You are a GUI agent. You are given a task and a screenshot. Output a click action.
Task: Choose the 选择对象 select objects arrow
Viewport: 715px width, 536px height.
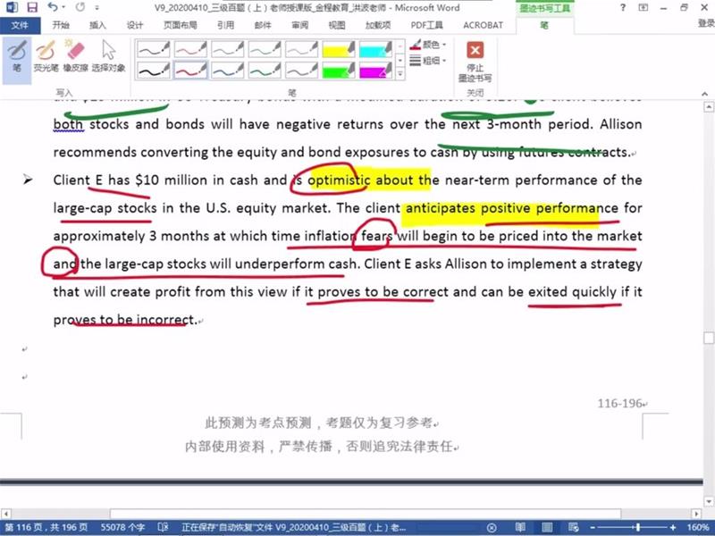pyautogui.click(x=108, y=56)
